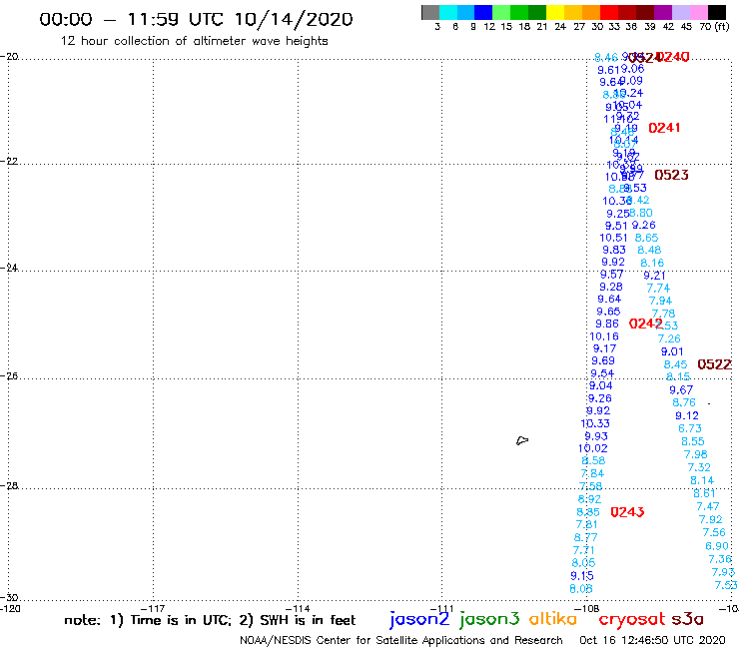Click the longitude axis label '-108'

pos(587,608)
